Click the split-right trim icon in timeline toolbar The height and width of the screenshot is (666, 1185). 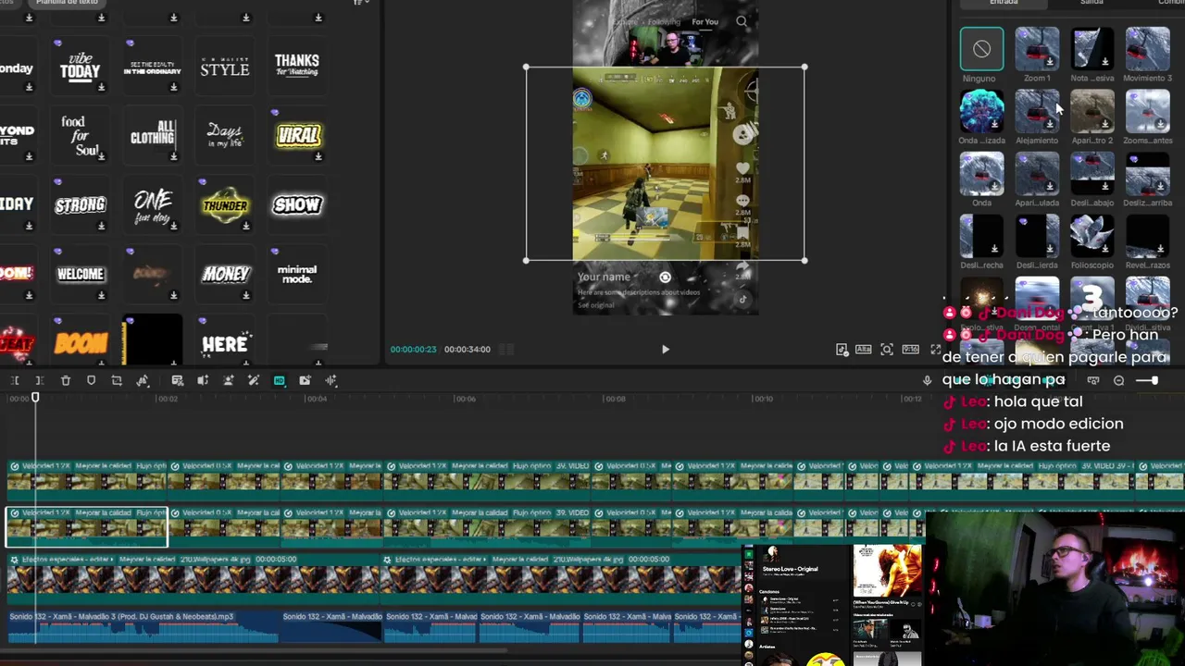click(x=40, y=380)
